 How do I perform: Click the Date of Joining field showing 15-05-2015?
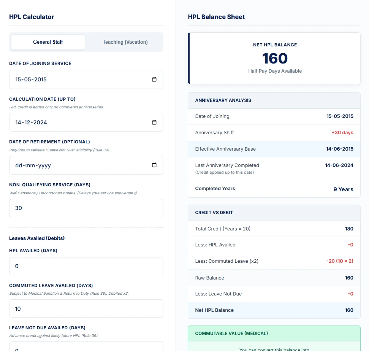point(76,79)
